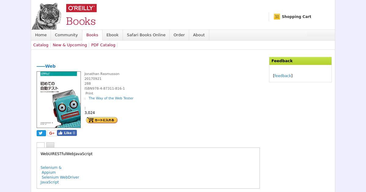This screenshot has height=192, width=366.
Task: Click the book title heading ending in Web
Action: click(46, 66)
